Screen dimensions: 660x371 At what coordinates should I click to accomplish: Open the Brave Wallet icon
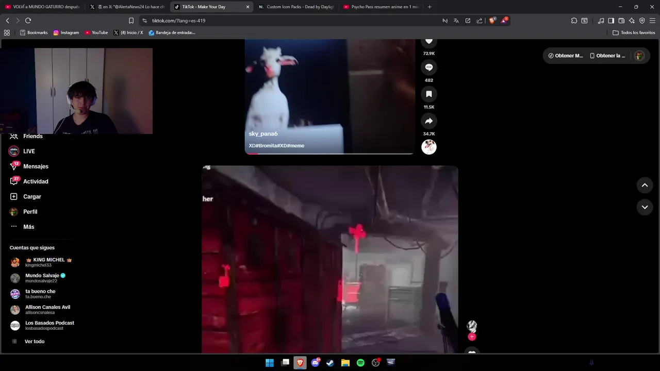621,21
